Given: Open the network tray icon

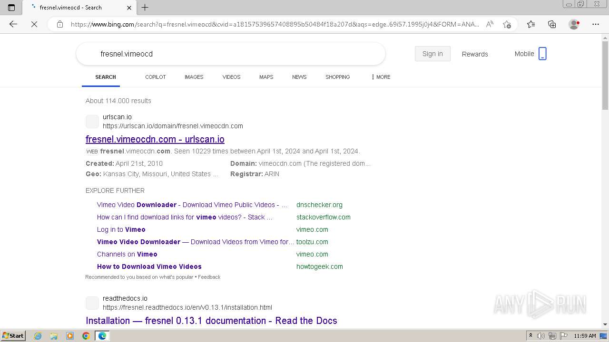Looking at the screenshot, I should coord(552,336).
